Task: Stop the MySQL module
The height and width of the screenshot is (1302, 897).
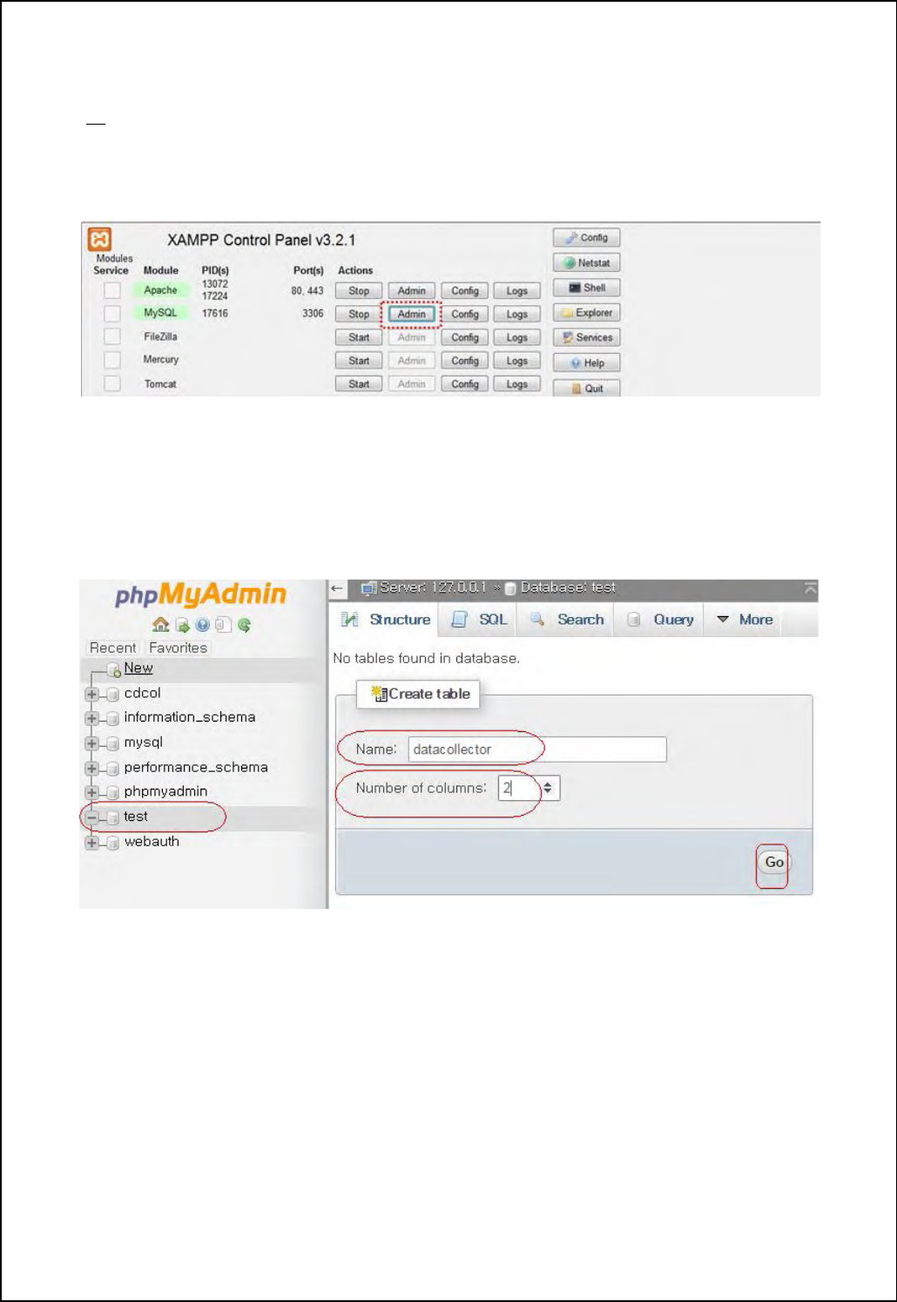Action: 359,314
